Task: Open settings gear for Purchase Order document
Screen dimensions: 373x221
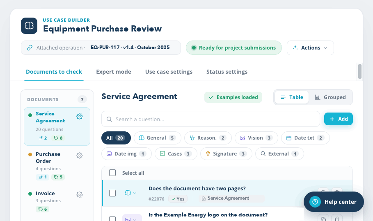Action: 80,156
